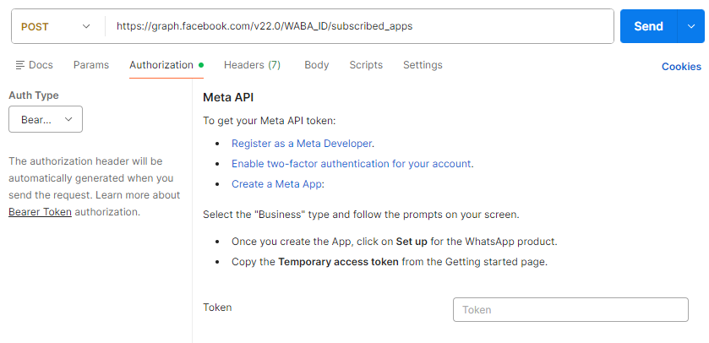Expand the Send button arrow options
The height and width of the screenshot is (343, 709).
click(x=689, y=26)
